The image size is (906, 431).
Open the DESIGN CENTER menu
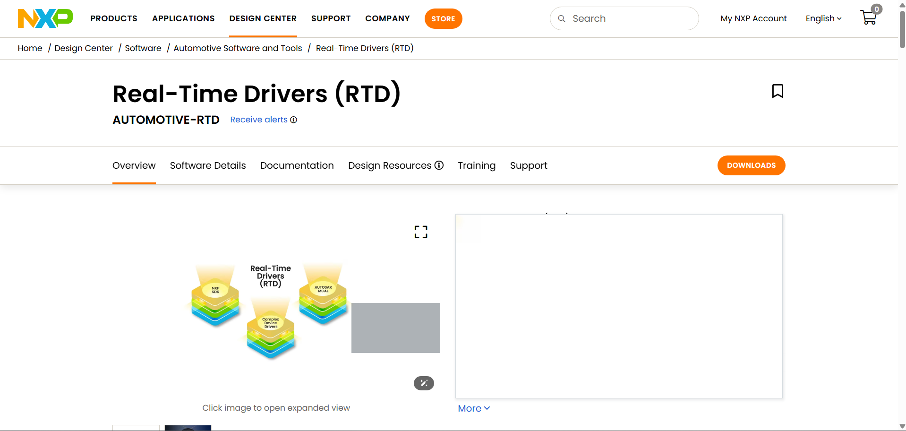[x=263, y=18]
